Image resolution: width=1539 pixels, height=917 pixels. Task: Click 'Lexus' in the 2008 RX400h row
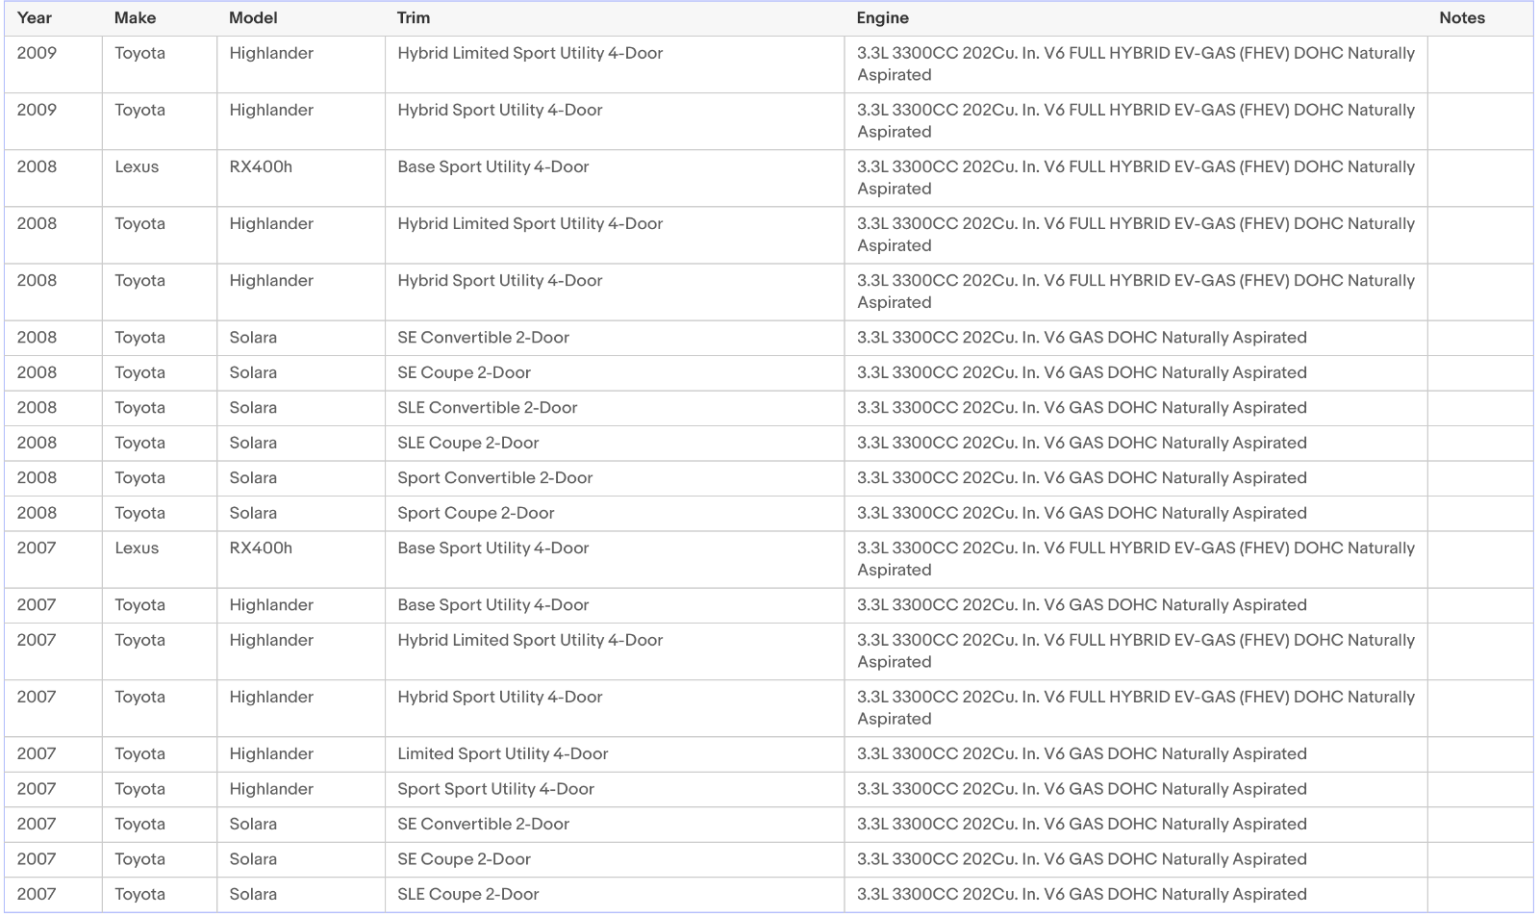(137, 166)
